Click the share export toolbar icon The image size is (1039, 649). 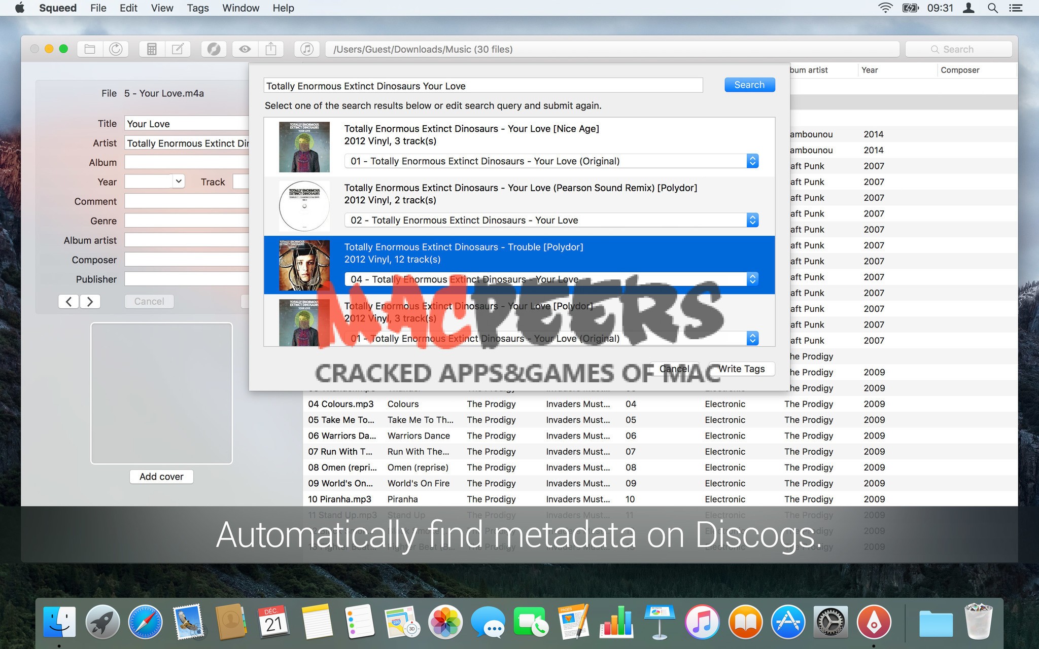click(271, 49)
